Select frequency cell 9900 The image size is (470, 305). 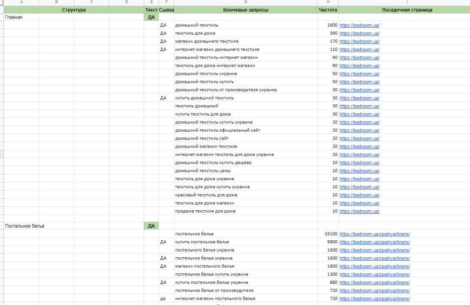(328, 242)
